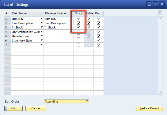Uncheck Group checkbox for Item Description row

(78, 23)
